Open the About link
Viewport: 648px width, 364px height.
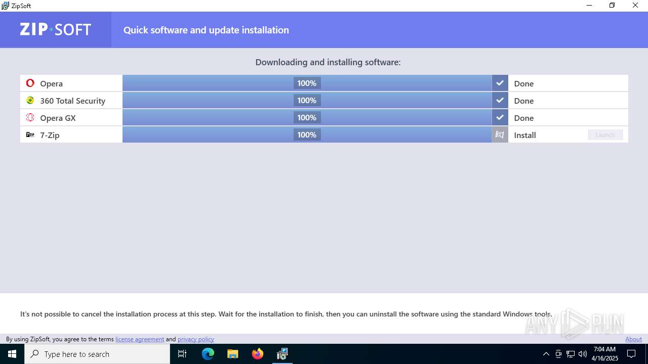click(633, 339)
